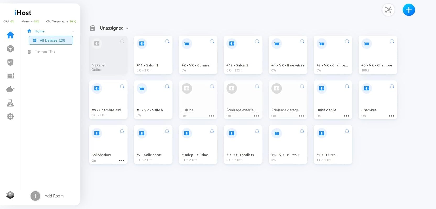
Task: Click the curtain icon on #1 - VR - Salle à
Action: pyautogui.click(x=142, y=89)
